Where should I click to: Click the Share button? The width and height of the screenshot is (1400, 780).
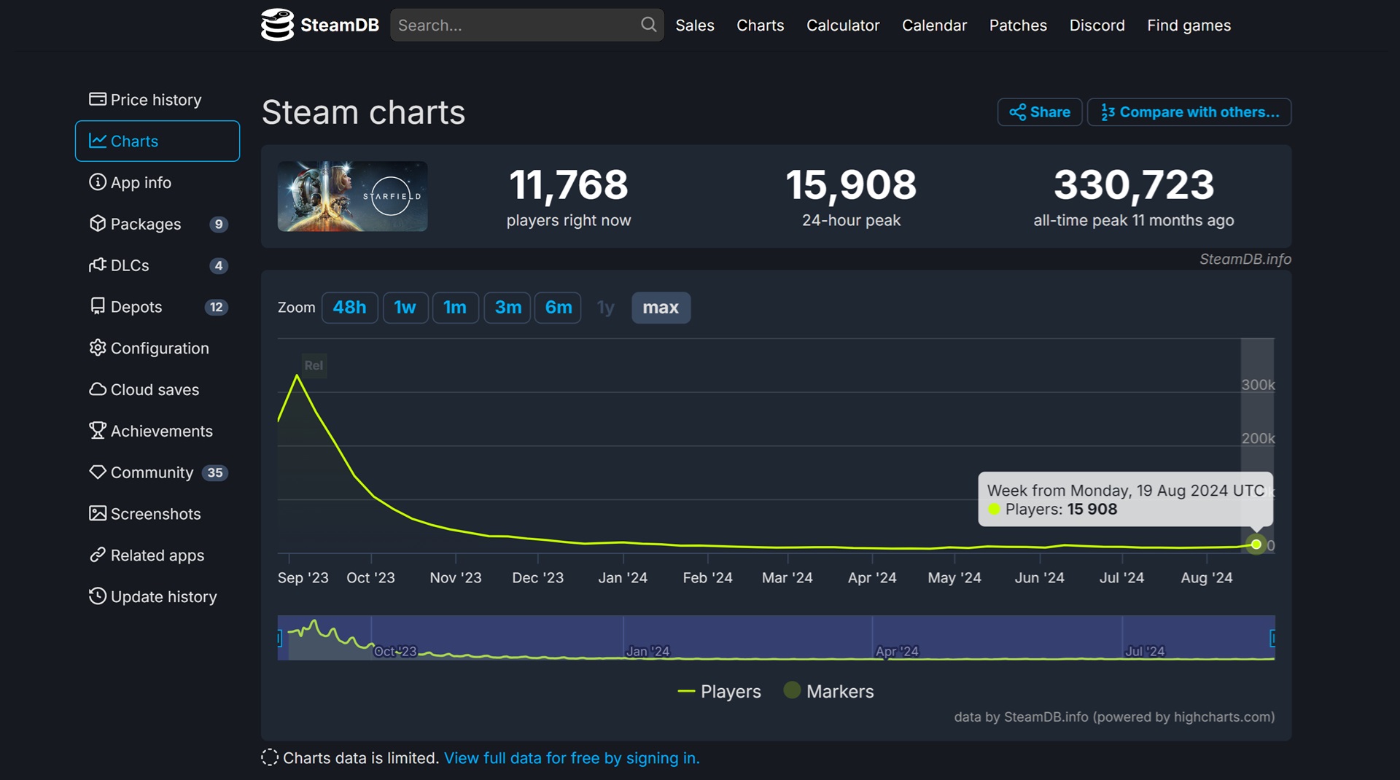1039,112
